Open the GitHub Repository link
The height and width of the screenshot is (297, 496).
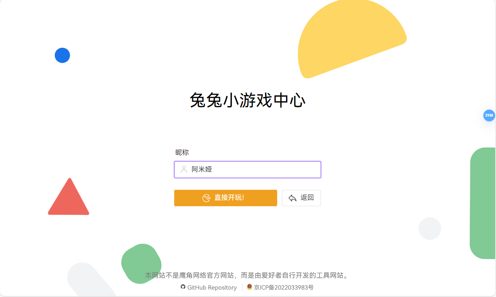[x=212, y=288]
